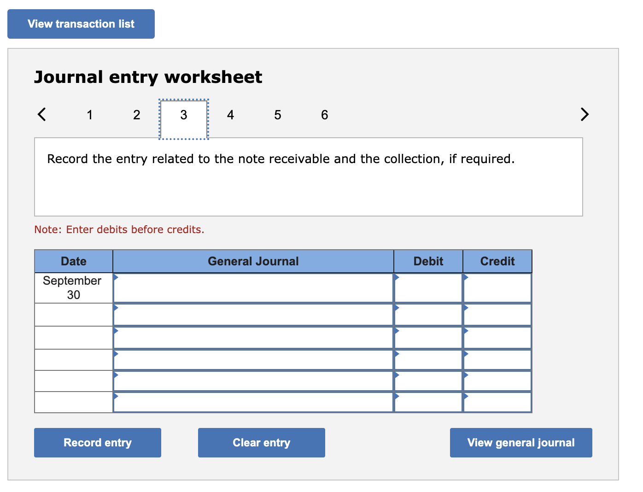Click the fifth row Credit cell triangle

coord(465,374)
